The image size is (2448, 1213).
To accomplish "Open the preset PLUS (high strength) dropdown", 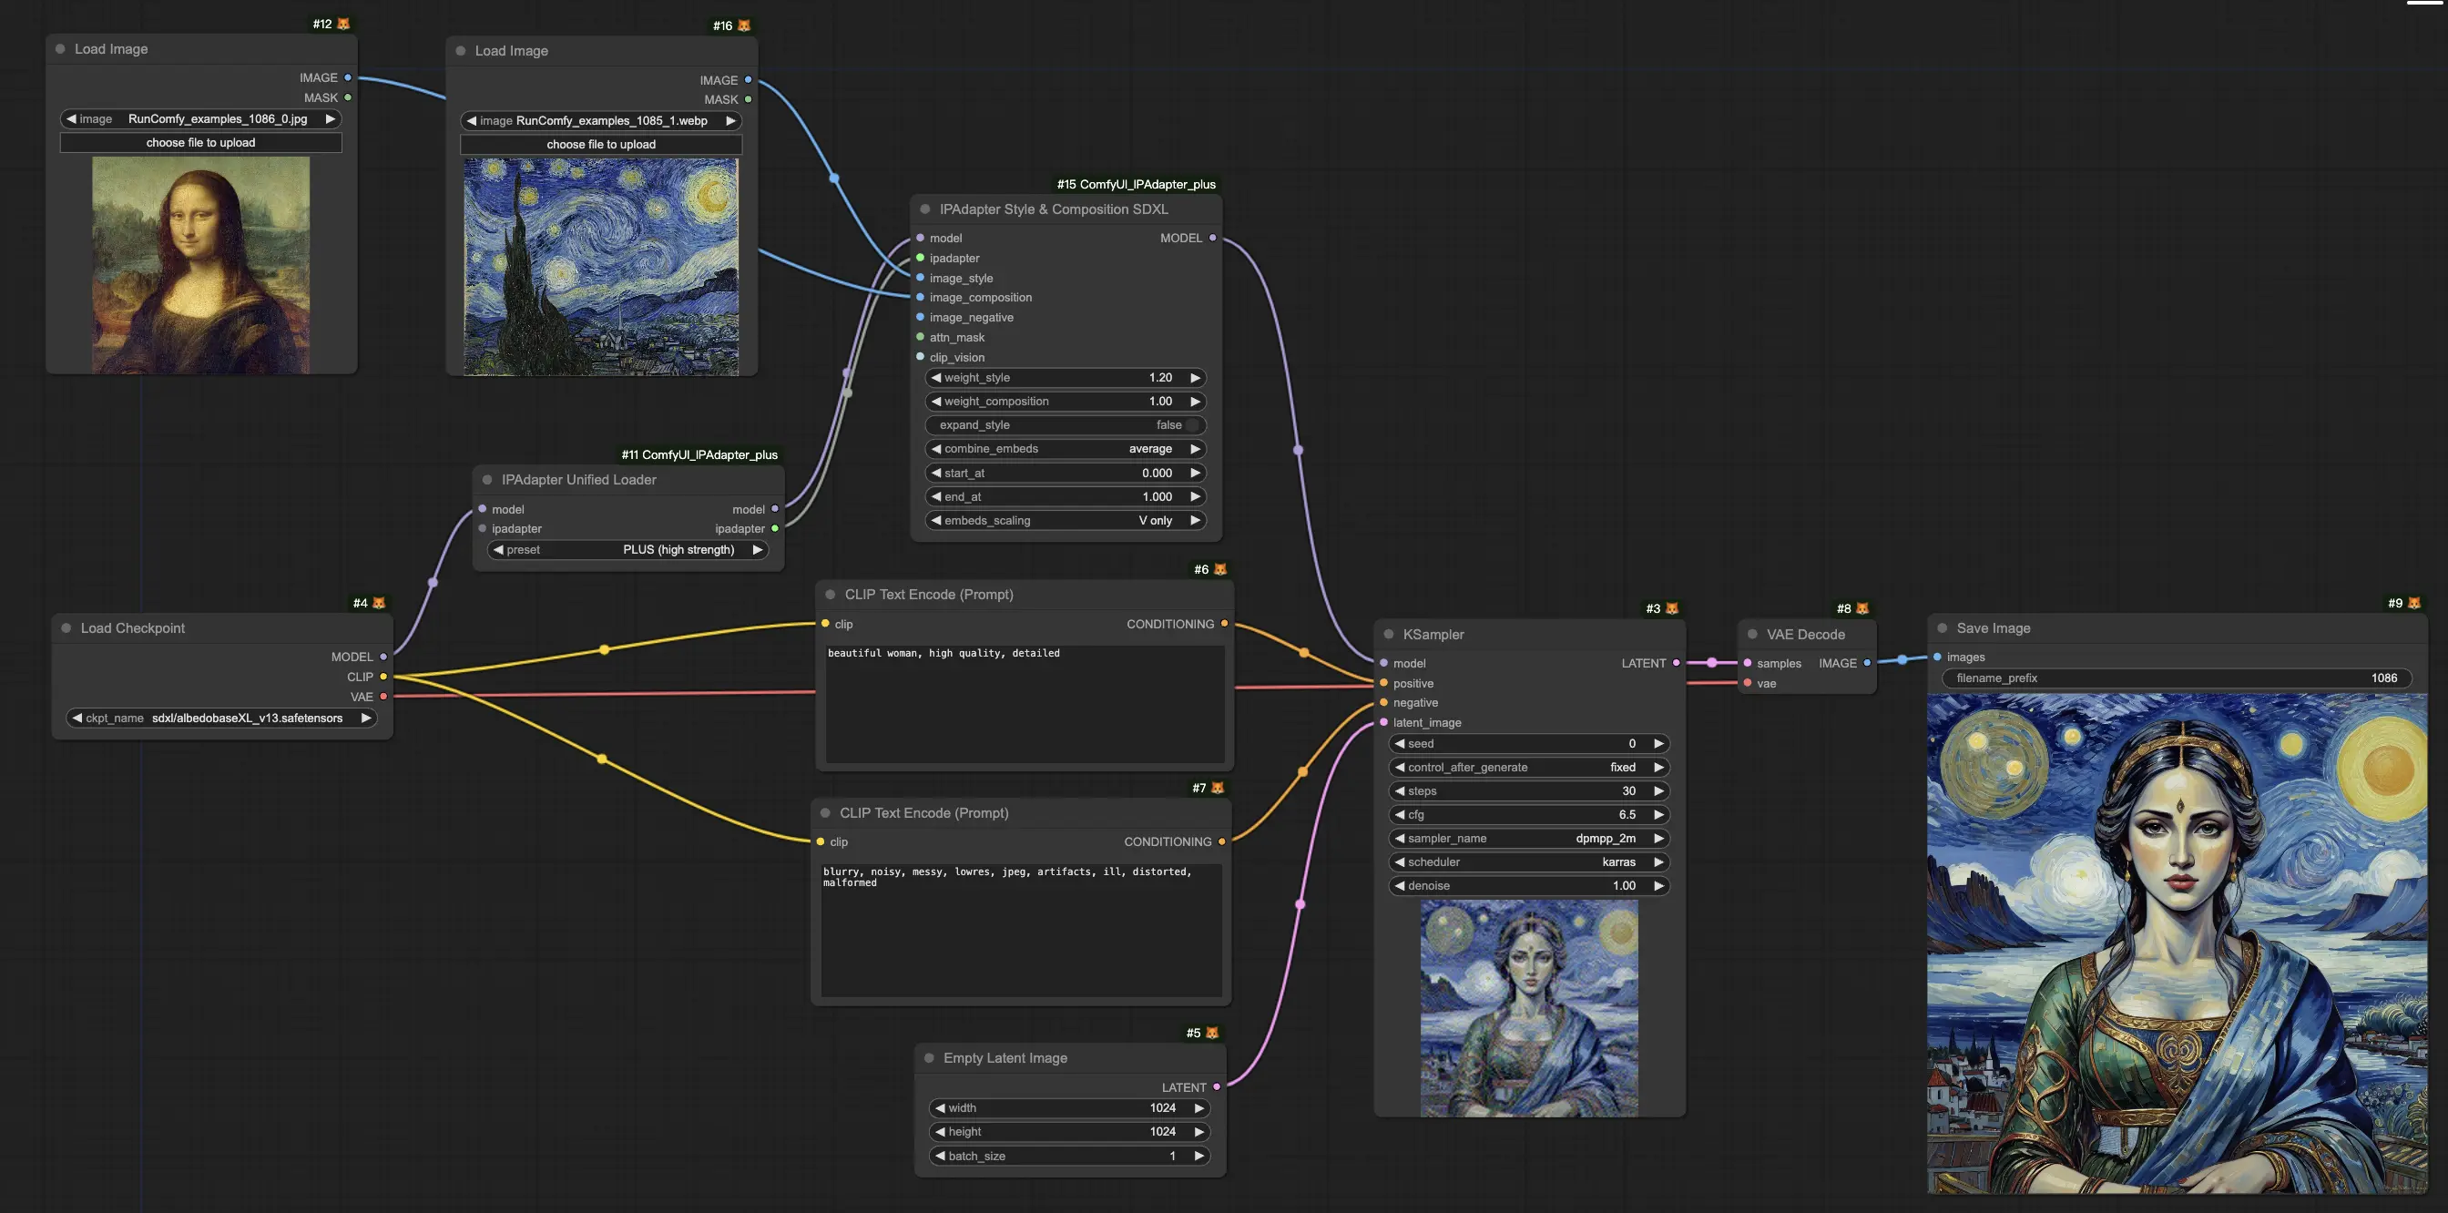I will point(628,549).
